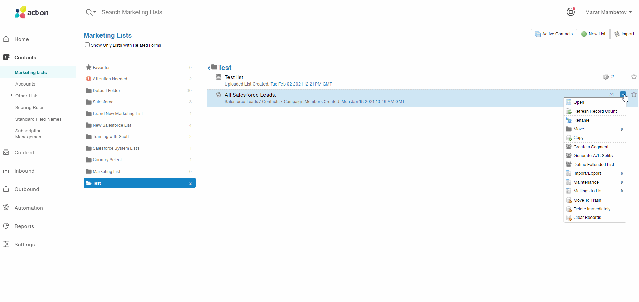Select Move To Trash
Viewport: 639px width, 302px height.
coord(595,200)
